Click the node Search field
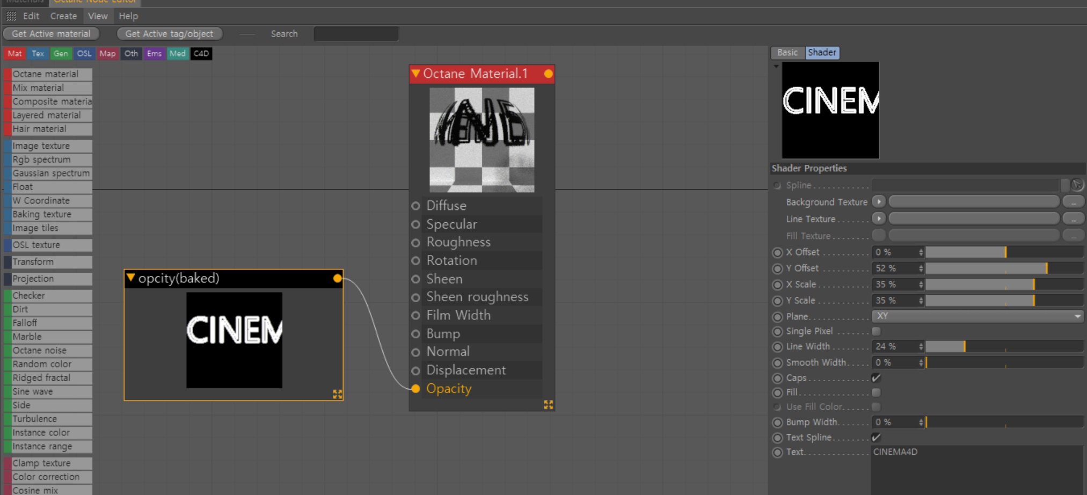 coord(356,34)
